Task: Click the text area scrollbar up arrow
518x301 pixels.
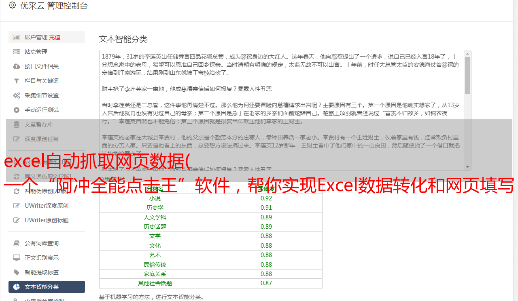Action: tap(468, 53)
